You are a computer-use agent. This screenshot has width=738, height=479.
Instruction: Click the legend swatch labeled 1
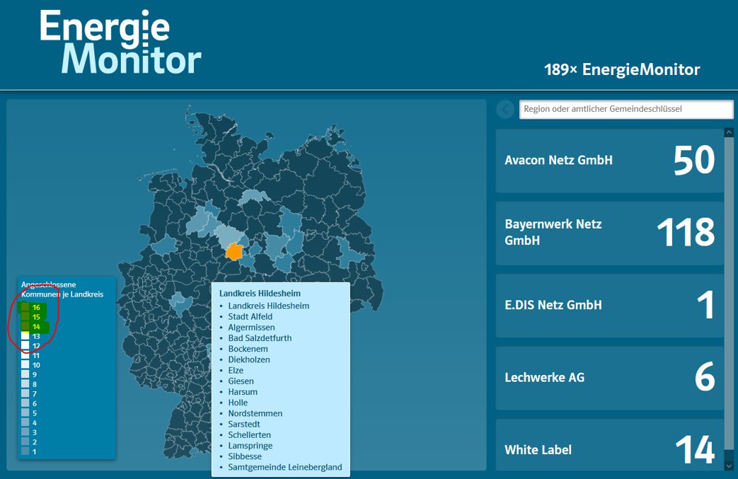[25, 451]
